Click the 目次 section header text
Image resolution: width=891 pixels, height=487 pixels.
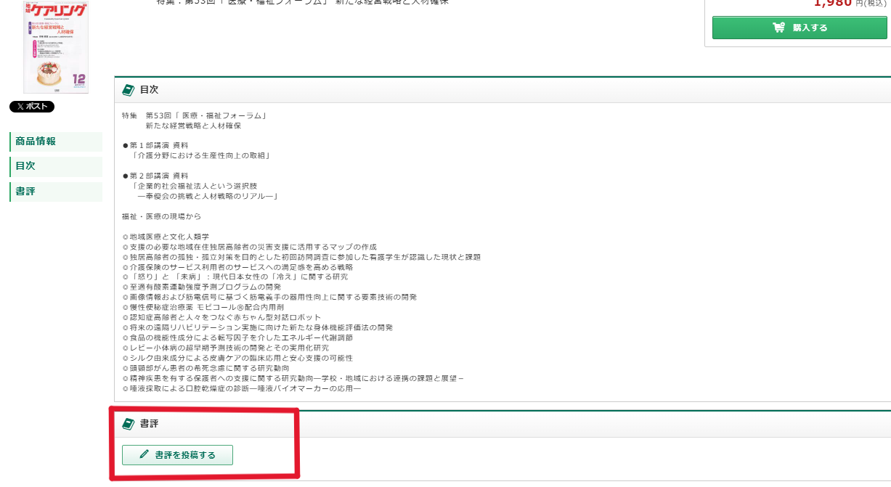tap(149, 90)
